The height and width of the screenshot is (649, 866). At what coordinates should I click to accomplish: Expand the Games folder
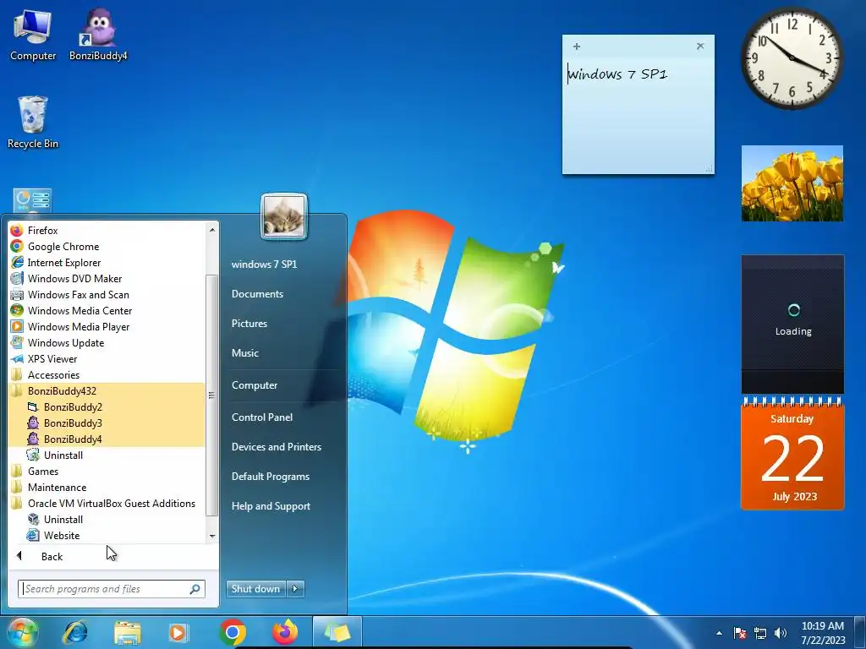pos(106,471)
